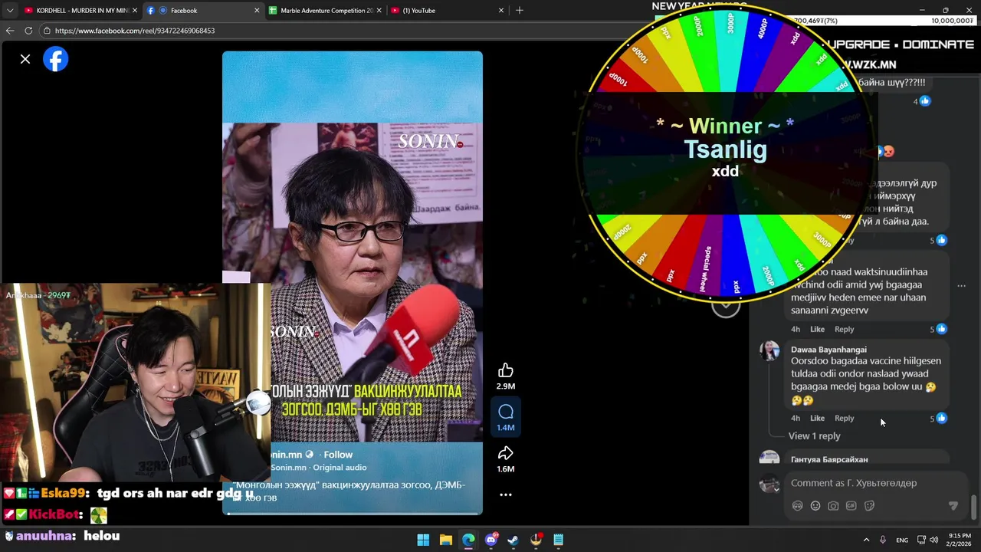Click the comments panel scrollbar
The height and width of the screenshot is (552, 981).
pos(974,507)
